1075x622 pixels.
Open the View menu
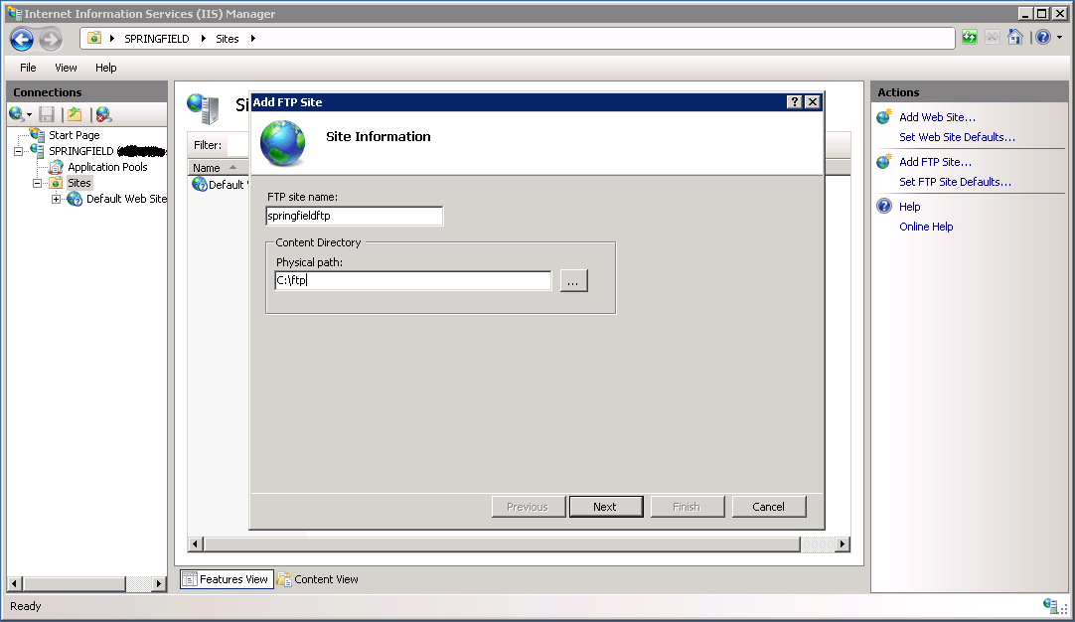66,68
